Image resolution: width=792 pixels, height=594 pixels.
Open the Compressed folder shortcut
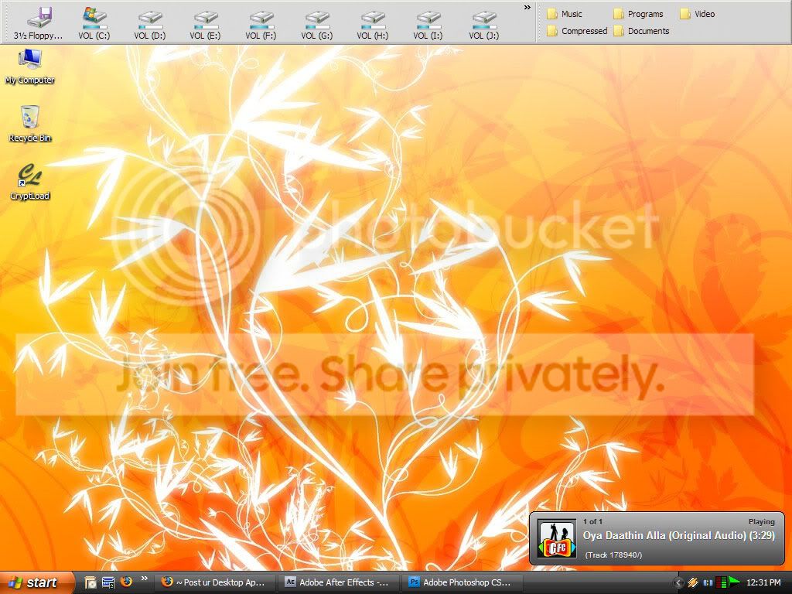[x=577, y=31]
